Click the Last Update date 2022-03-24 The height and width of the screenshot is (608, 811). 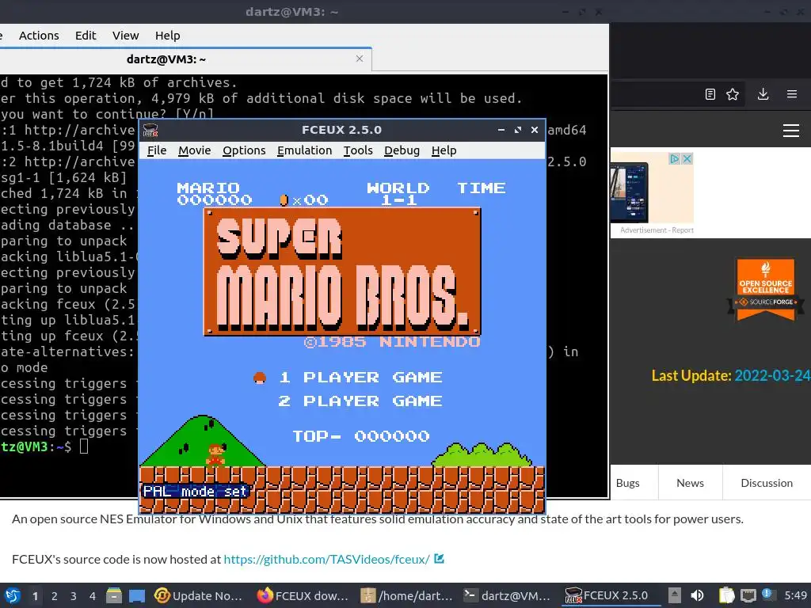coord(772,375)
